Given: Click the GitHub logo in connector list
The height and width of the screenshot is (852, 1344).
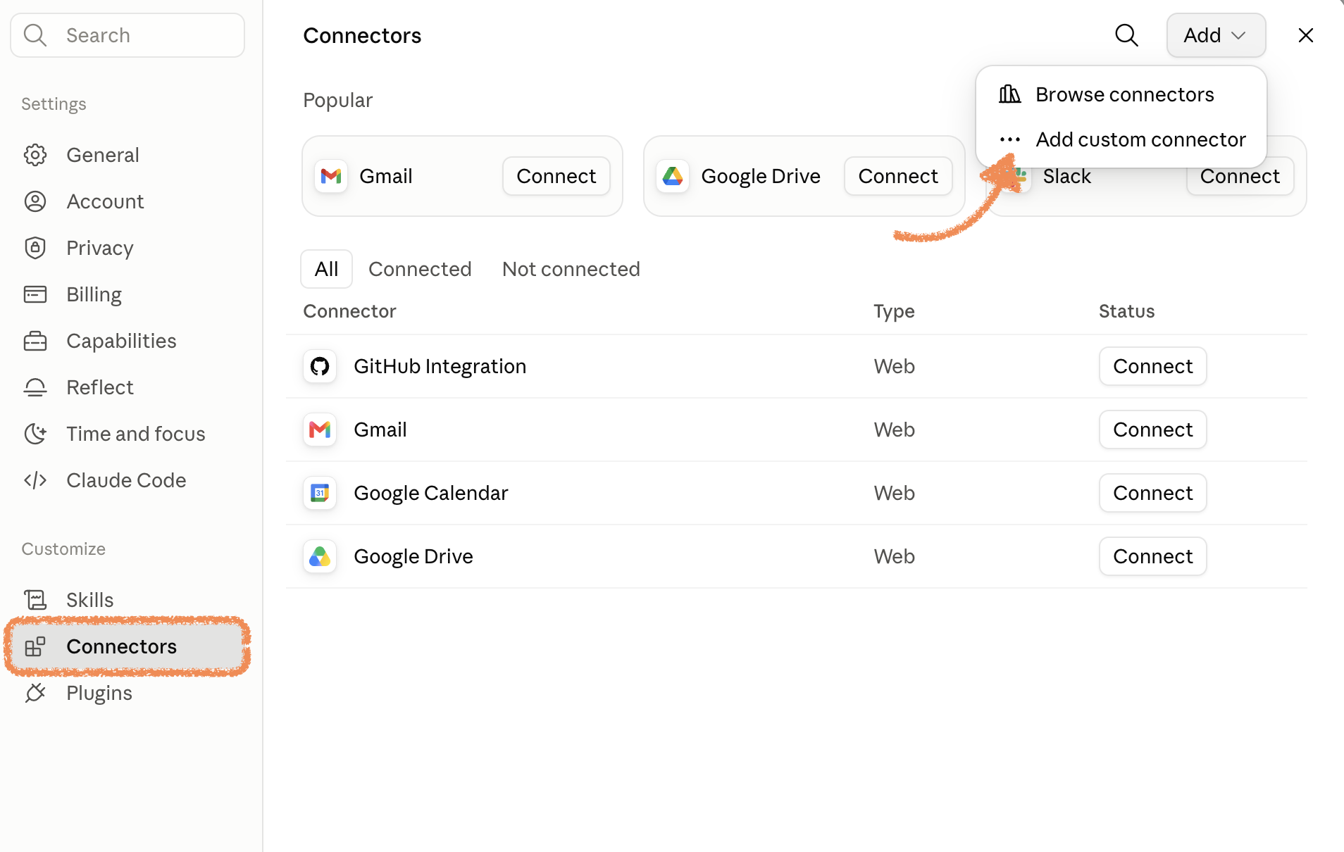Looking at the screenshot, I should click(320, 366).
